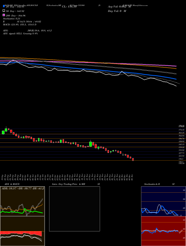Click the 'Day Vol: 0 M' text
This screenshot has width=186, height=246.
coord(117,11)
